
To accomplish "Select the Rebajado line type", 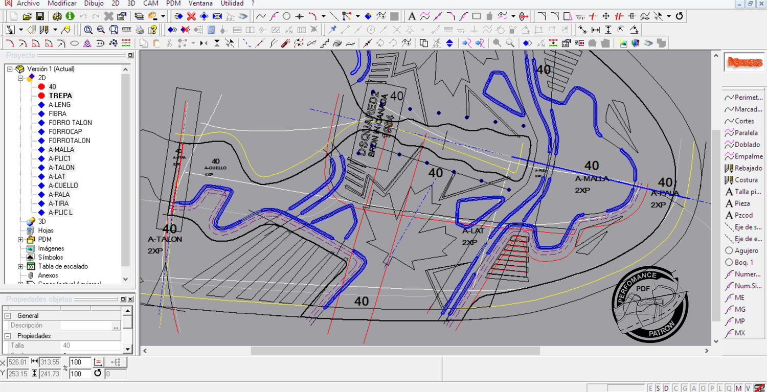I will click(744, 168).
